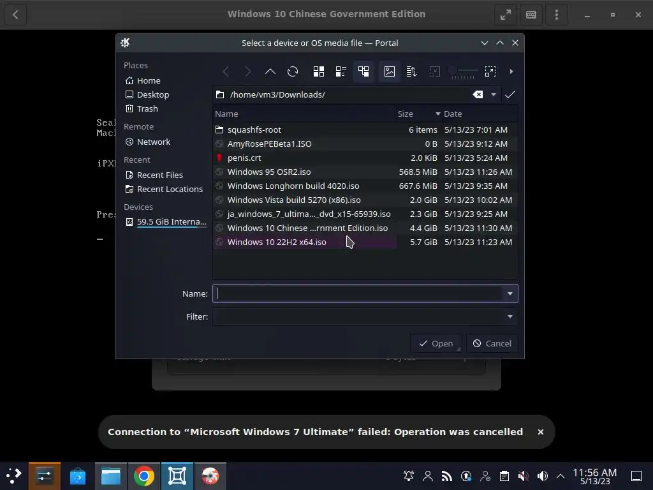Open the file-area screenshot selection icon
The width and height of the screenshot is (653, 490).
click(490, 71)
